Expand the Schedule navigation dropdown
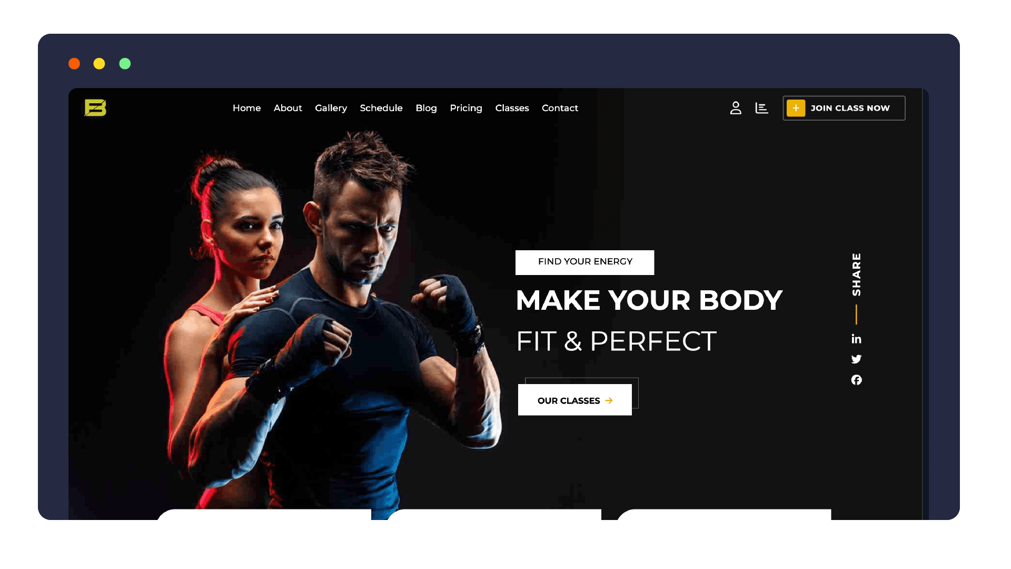This screenshot has height=569, width=1011. coord(381,107)
